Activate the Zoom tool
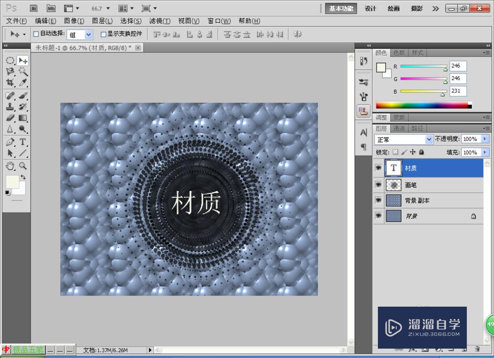494x358 pixels. (23, 165)
